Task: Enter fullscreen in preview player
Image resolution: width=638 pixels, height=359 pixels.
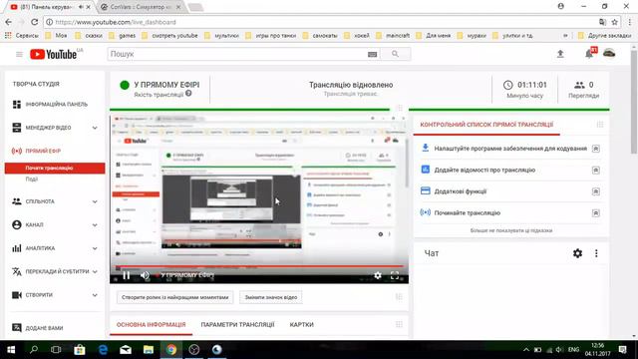Action: click(395, 275)
